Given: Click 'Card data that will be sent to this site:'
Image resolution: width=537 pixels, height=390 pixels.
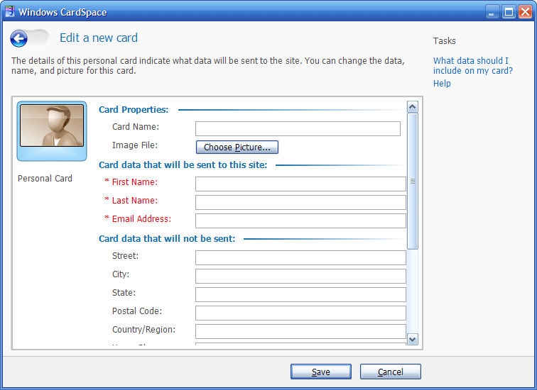Looking at the screenshot, I should [183, 165].
